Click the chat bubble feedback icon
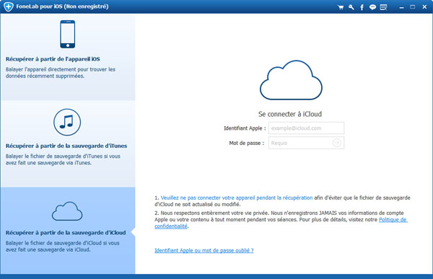This screenshot has width=433, height=279. [x=372, y=7]
